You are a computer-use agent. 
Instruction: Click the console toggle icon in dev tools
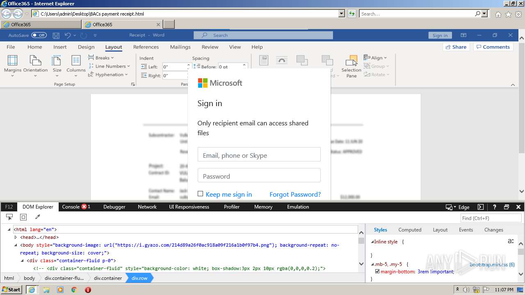click(x=481, y=207)
